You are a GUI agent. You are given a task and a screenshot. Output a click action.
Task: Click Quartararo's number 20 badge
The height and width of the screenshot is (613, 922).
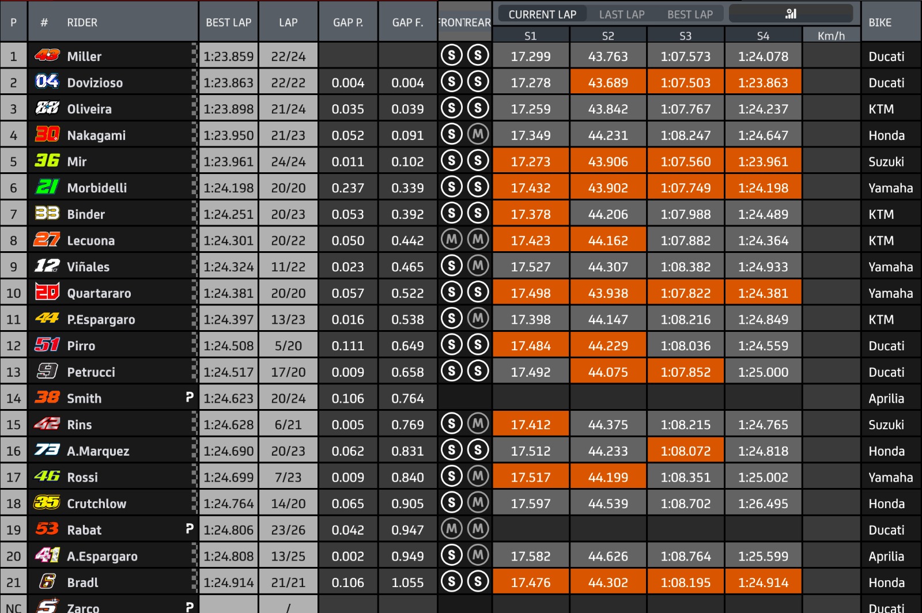pos(47,292)
